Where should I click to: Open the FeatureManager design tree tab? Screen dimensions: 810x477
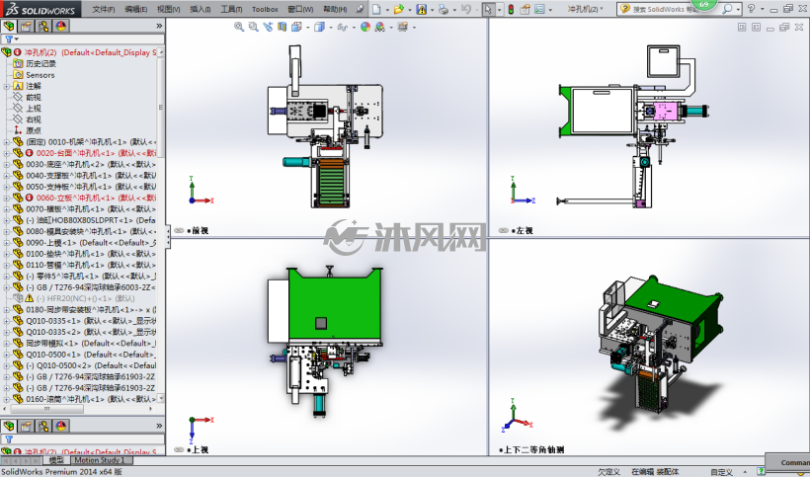[9, 26]
